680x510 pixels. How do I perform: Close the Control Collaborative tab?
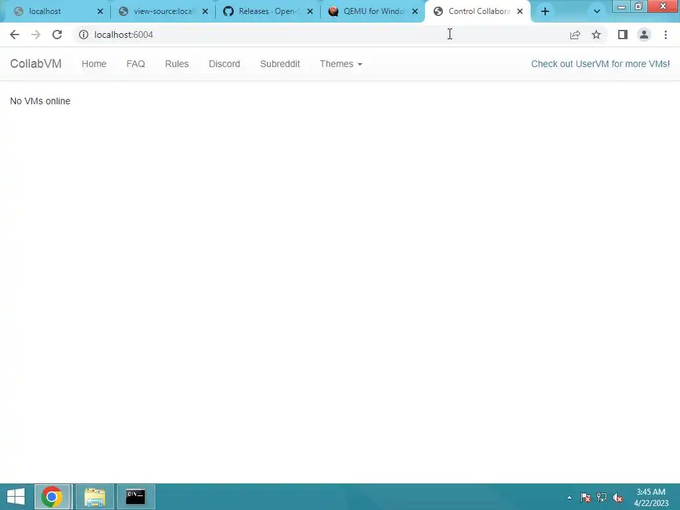(x=520, y=11)
